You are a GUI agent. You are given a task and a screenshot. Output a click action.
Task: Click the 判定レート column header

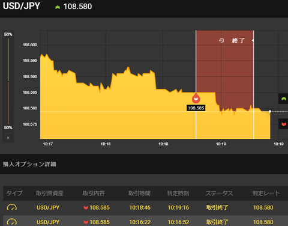266,194
